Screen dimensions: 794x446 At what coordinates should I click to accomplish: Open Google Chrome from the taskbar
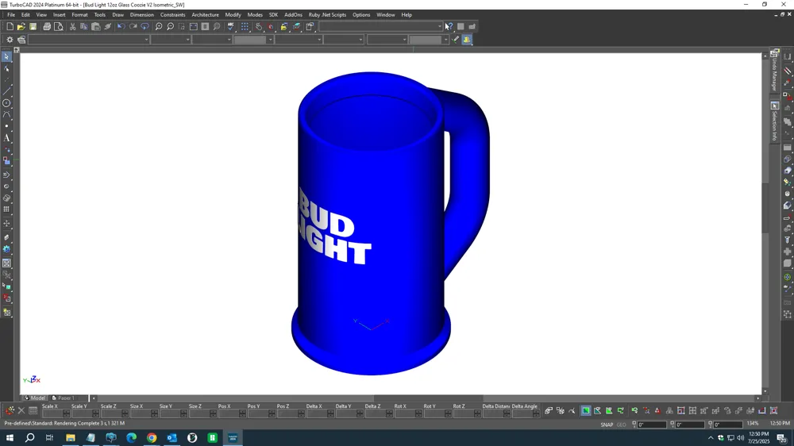tap(152, 437)
